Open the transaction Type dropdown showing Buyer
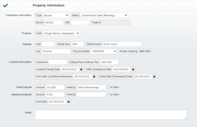The width and height of the screenshot is (197, 127). point(56,15)
